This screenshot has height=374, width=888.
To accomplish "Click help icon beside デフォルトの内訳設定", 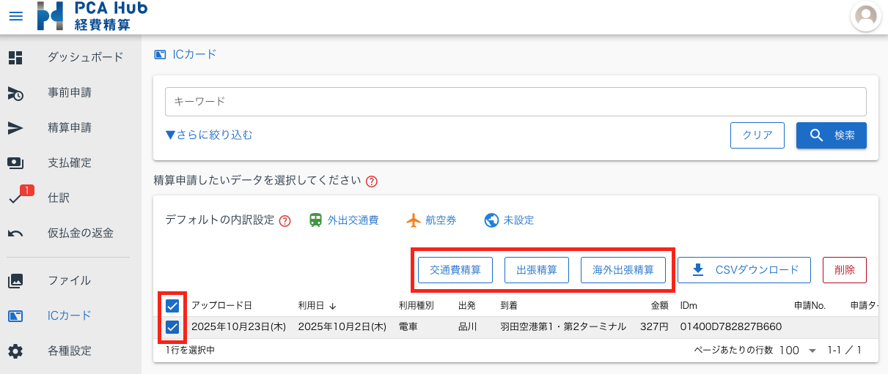I will click(x=285, y=221).
